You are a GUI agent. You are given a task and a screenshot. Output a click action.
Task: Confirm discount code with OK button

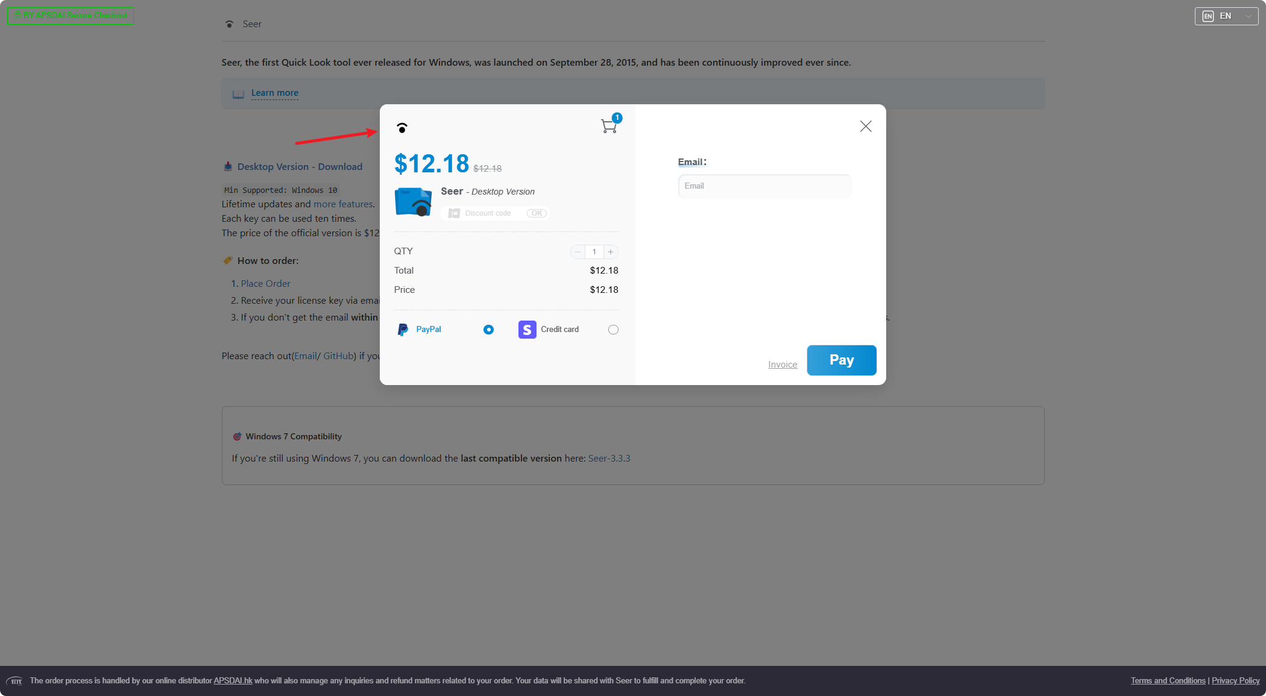coord(537,213)
